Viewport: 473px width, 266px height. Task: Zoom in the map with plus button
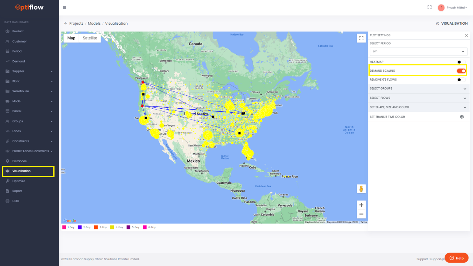click(x=361, y=205)
